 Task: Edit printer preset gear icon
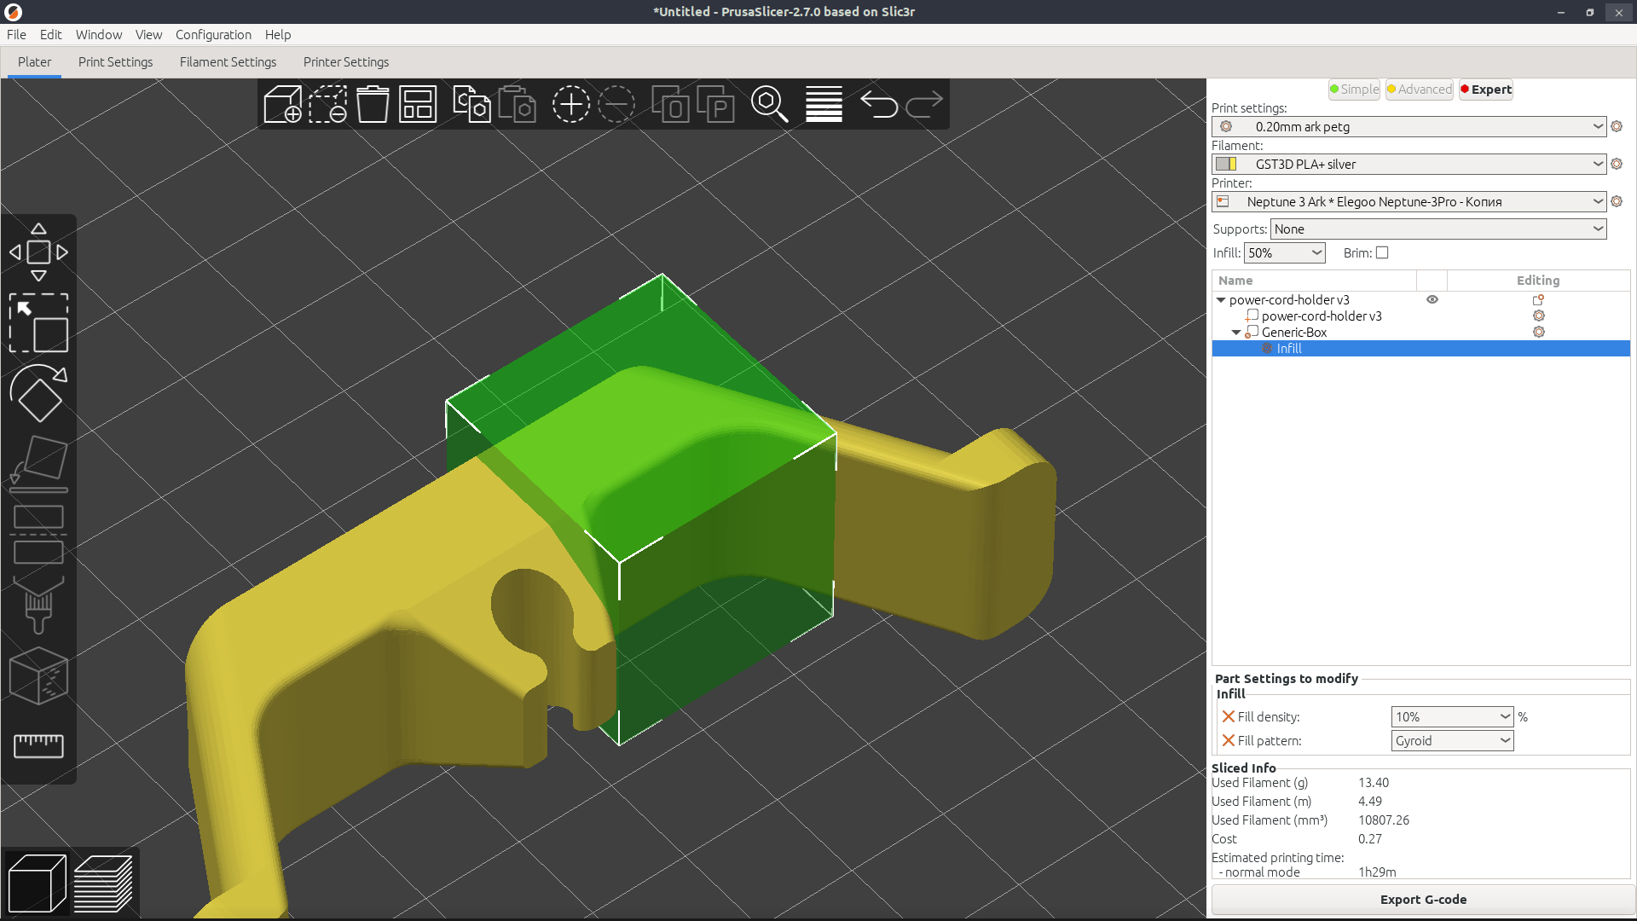click(1617, 201)
